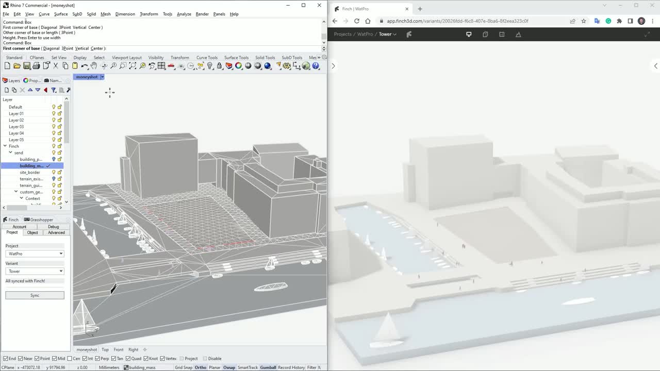Hide the building_p layer with its lightbulb
This screenshot has width=660, height=371.
(x=54, y=159)
